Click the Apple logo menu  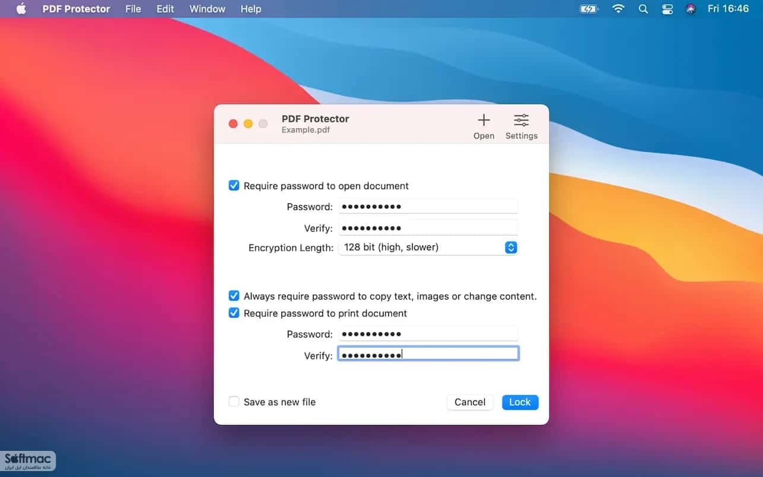(x=21, y=9)
